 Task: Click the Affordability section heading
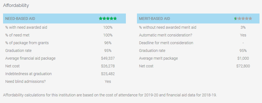point(16,6)
